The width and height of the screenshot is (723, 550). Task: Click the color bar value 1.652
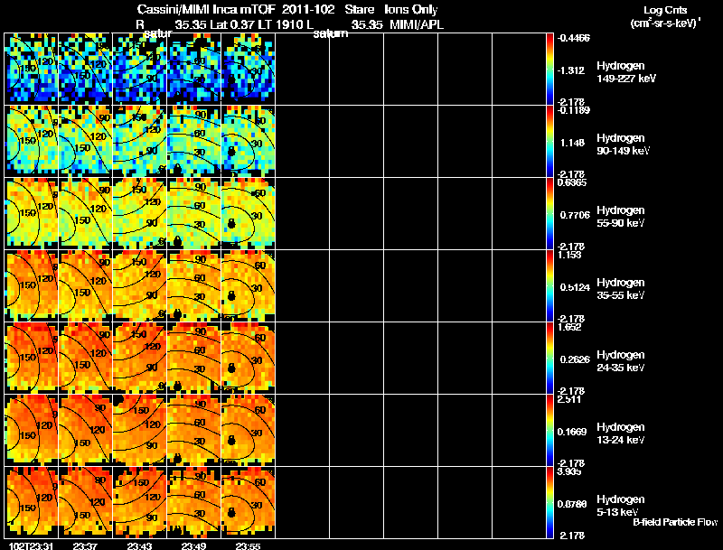(569, 328)
